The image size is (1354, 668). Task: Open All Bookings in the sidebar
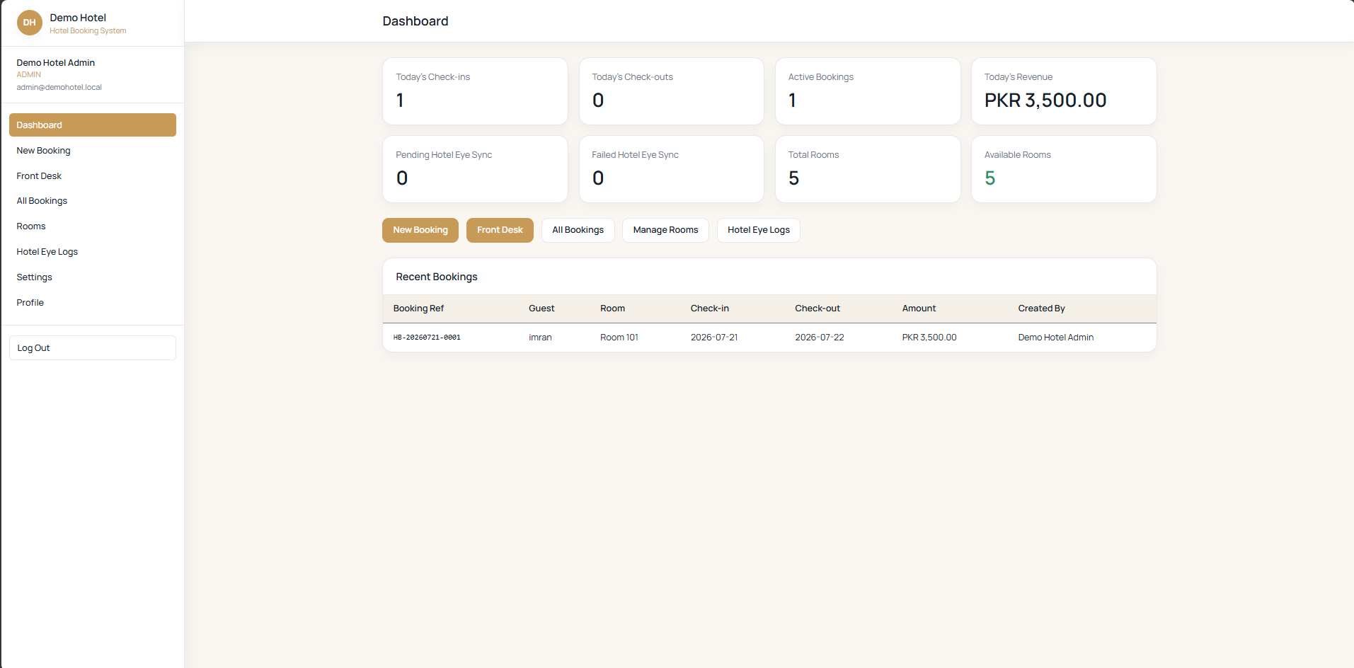pos(93,201)
